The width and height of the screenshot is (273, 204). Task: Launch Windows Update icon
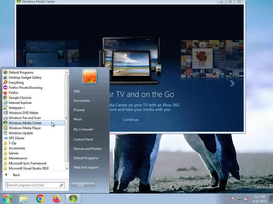coord(5,133)
